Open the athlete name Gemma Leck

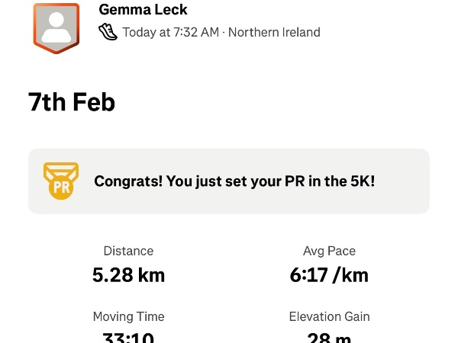[x=143, y=10]
